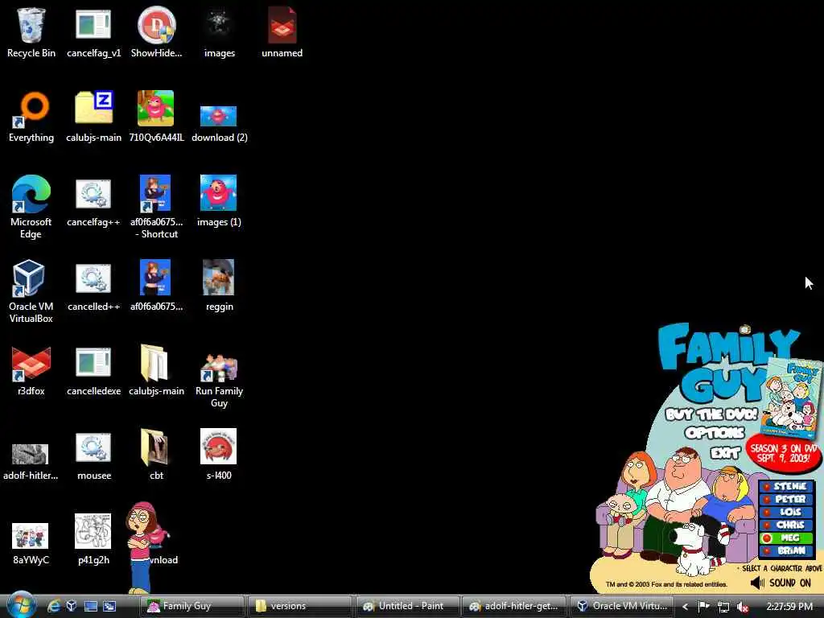Viewport: 824px width, 618px height.
Task: Open the Windows Start menu orb
Action: (21, 605)
